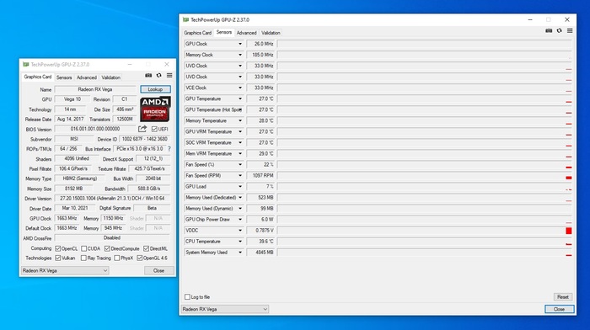Click the refresh icon in Sensors window
This screenshot has height=330, width=590.
click(x=559, y=31)
